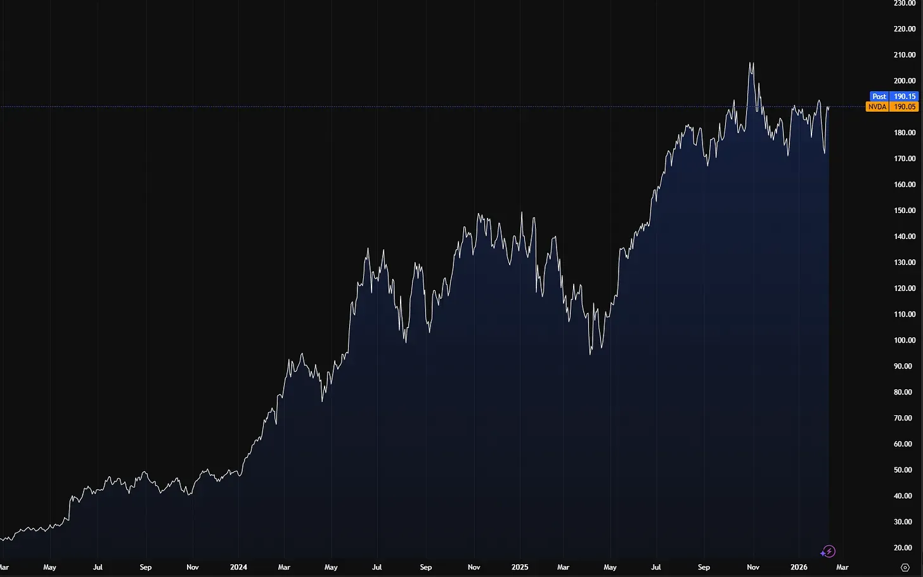
Task: Click the 20.00 label on price scale
Action: [904, 548]
